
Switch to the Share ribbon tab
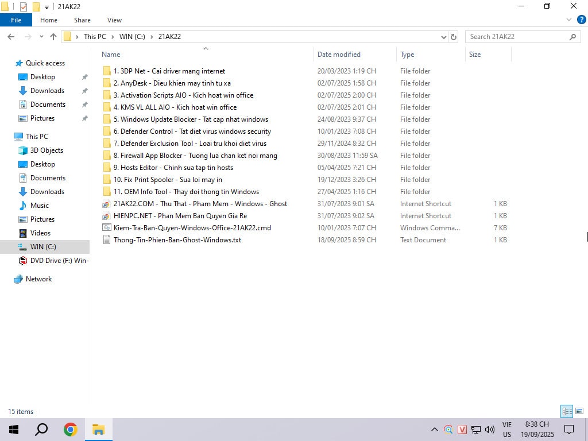82,20
